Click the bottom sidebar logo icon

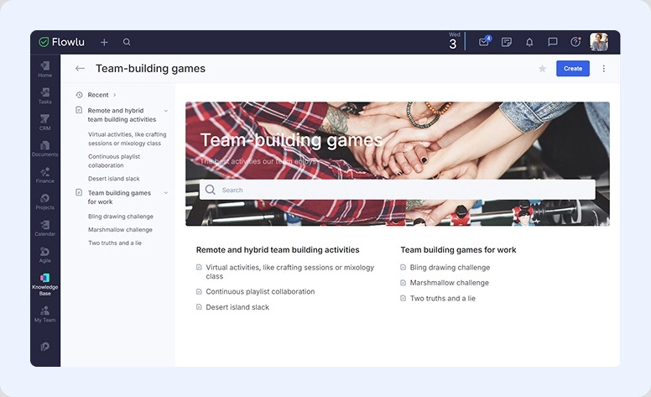tap(44, 347)
